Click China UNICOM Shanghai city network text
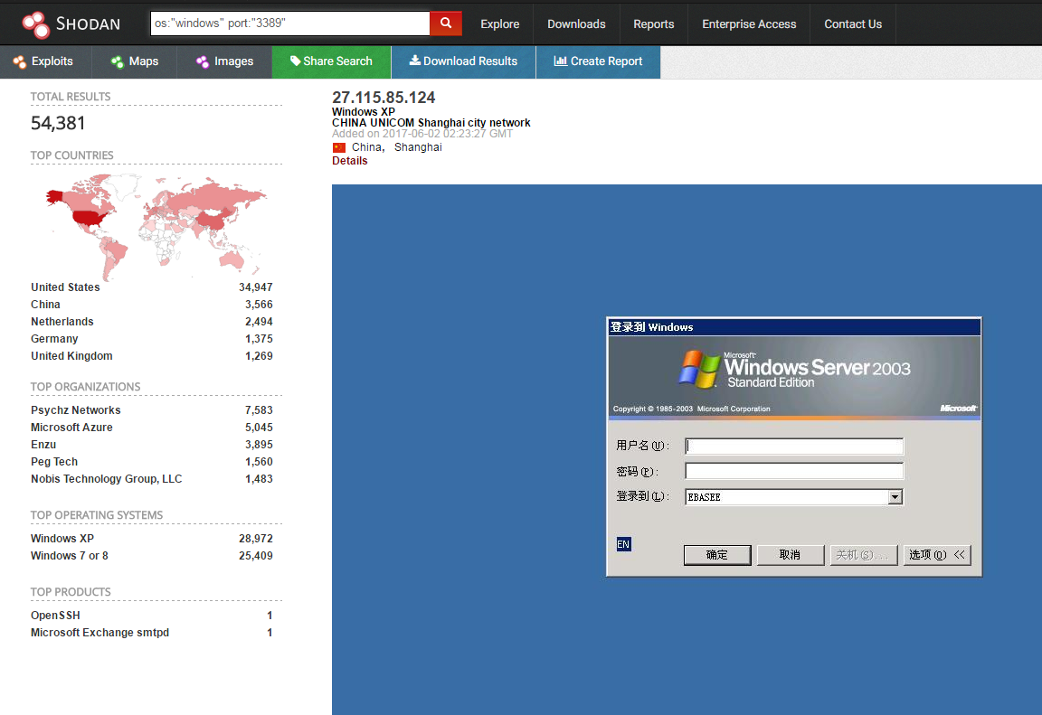The image size is (1042, 715). tap(431, 123)
